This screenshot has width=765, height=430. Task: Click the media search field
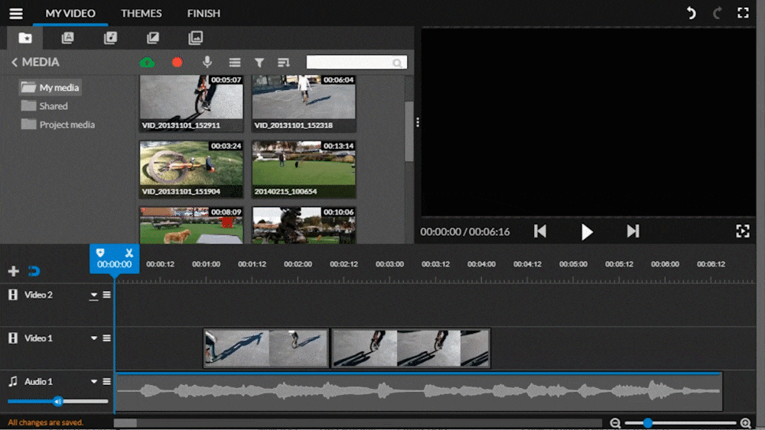tap(356, 63)
